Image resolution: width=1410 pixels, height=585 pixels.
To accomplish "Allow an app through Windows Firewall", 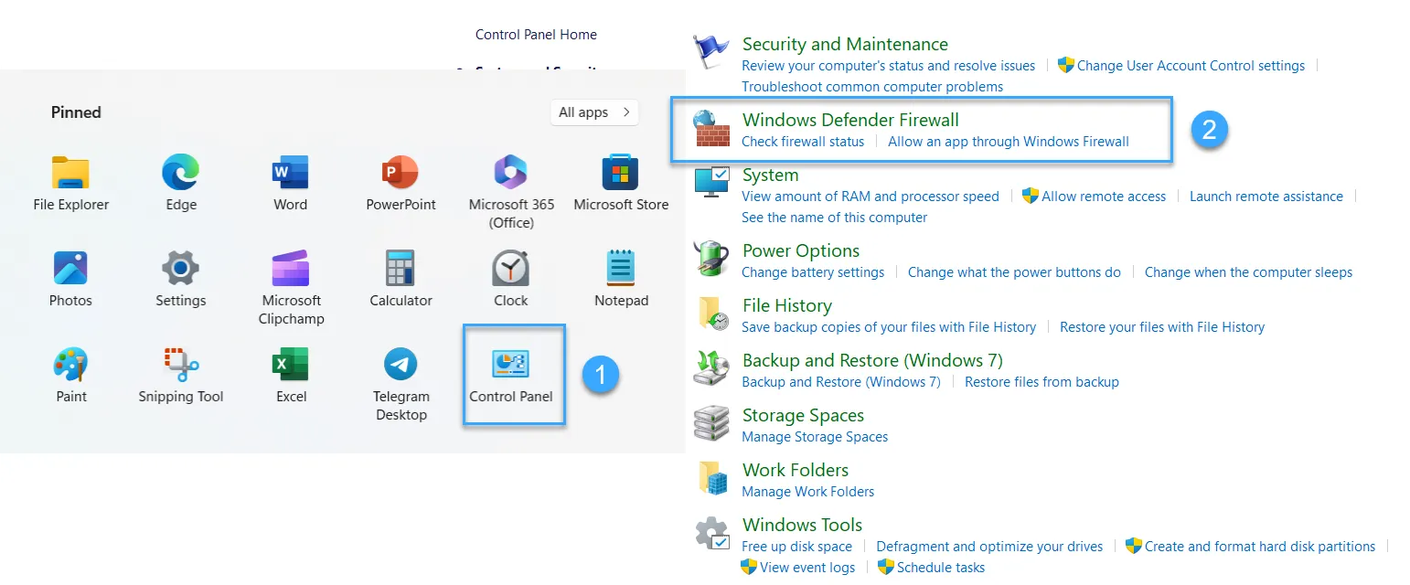I will 1009,141.
